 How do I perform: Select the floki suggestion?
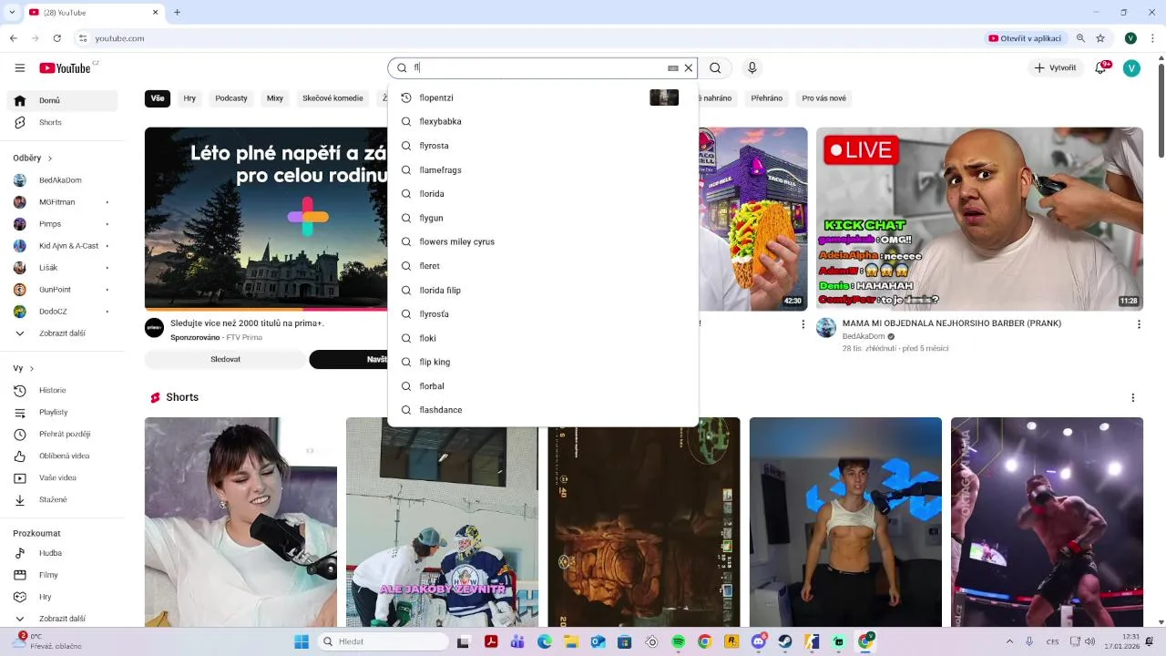pyautogui.click(x=543, y=338)
